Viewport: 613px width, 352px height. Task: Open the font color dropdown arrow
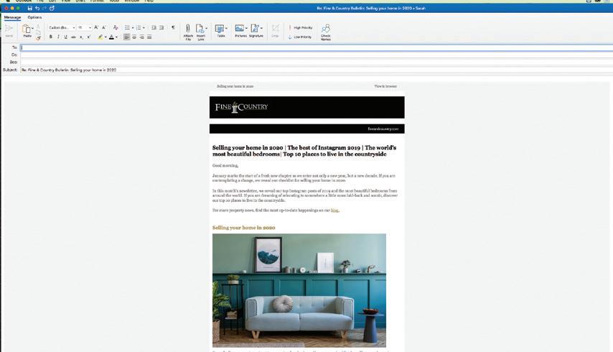point(116,37)
